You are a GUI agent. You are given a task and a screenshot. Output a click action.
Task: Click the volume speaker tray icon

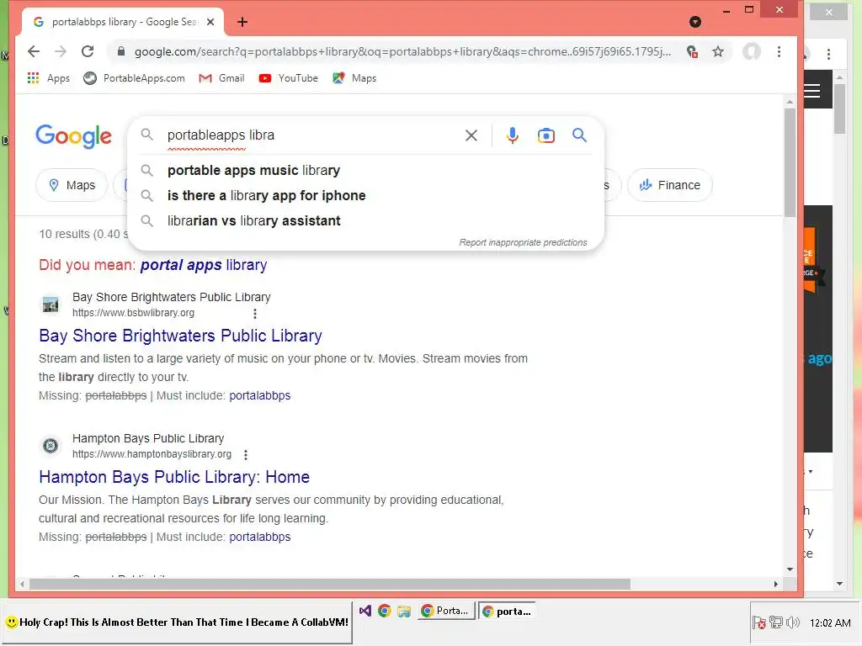793,622
